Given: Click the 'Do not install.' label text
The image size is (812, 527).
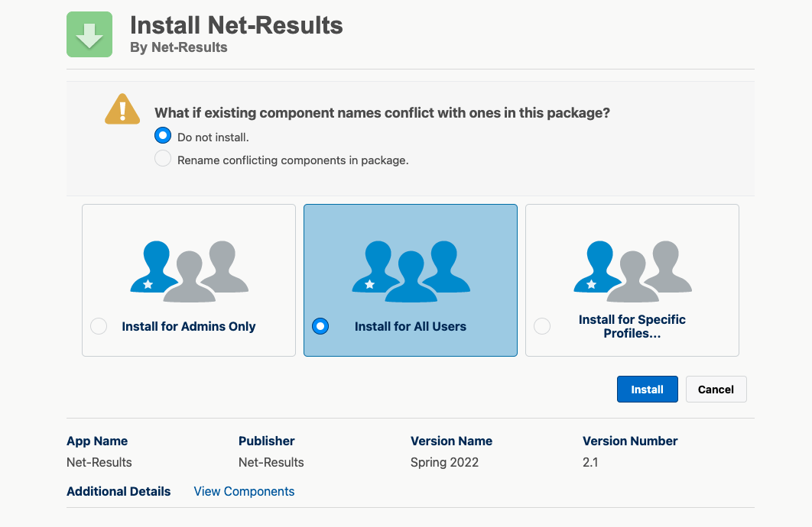Looking at the screenshot, I should 213,137.
